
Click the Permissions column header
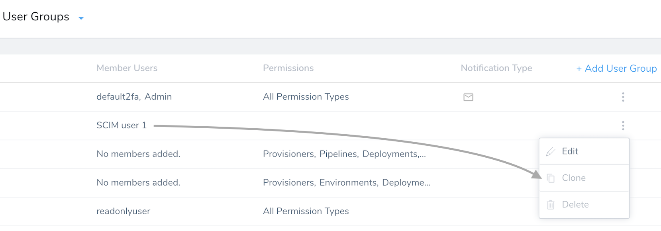tap(288, 68)
